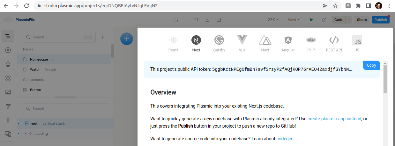
Task: Click the panel resize handle bar
Action: pyautogui.click(x=65, y=97)
